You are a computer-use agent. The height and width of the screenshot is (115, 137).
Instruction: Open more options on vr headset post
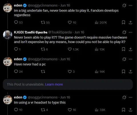(130, 97)
